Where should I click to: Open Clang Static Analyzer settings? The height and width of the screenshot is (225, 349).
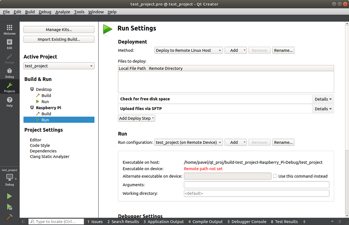tap(49, 157)
